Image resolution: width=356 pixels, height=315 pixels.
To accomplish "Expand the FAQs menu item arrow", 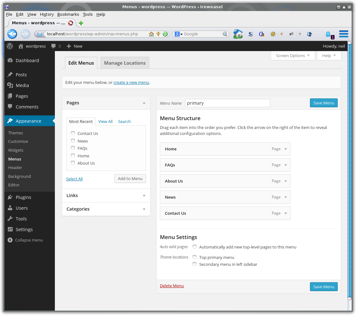I will (x=286, y=165).
